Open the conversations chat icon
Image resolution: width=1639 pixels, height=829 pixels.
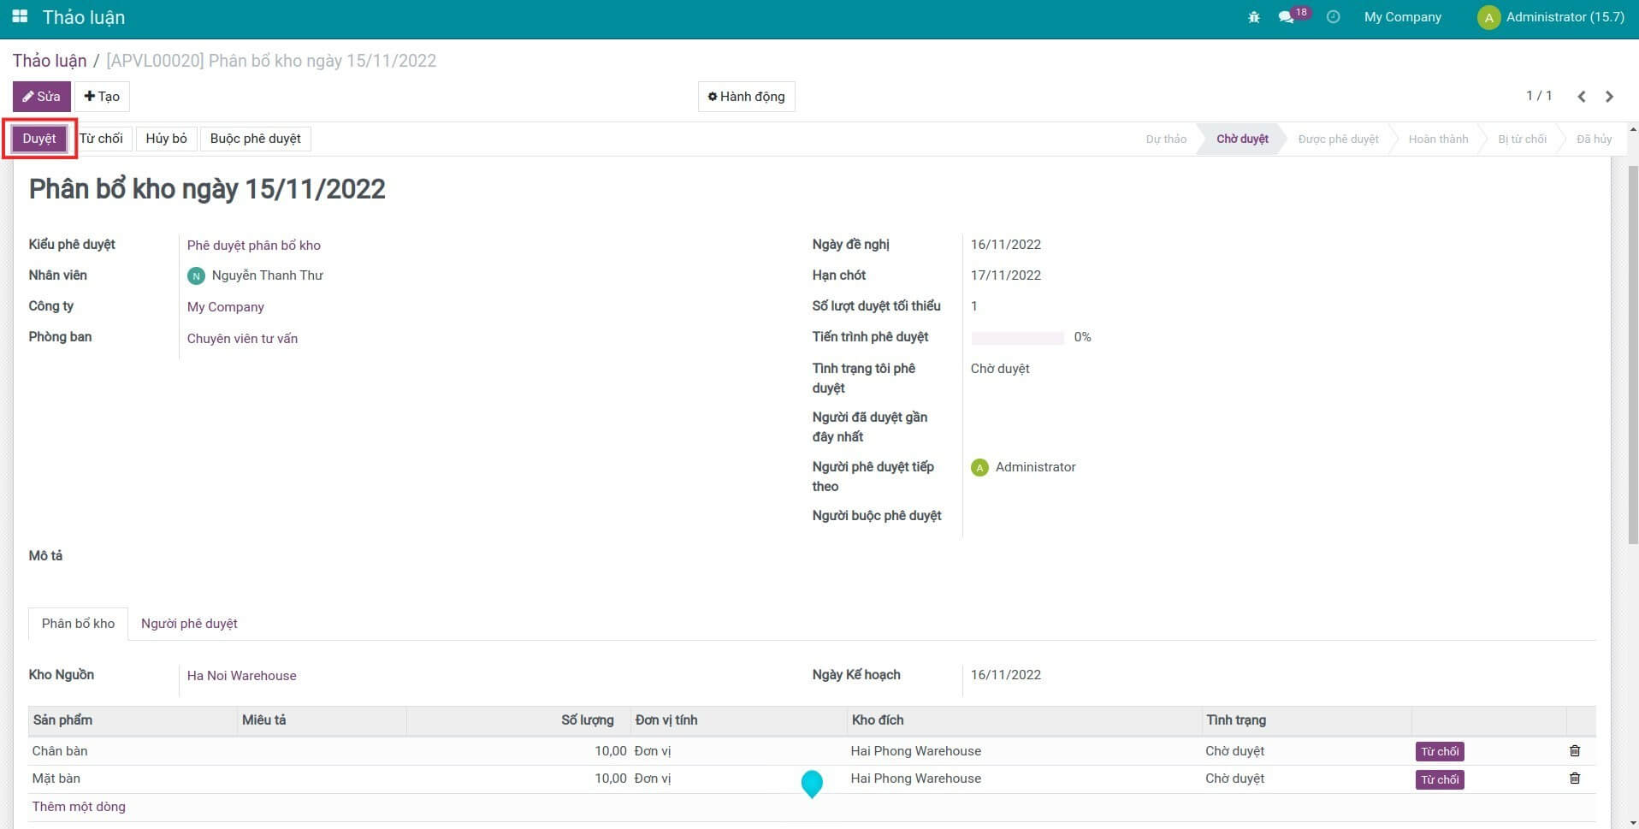pyautogui.click(x=1286, y=17)
